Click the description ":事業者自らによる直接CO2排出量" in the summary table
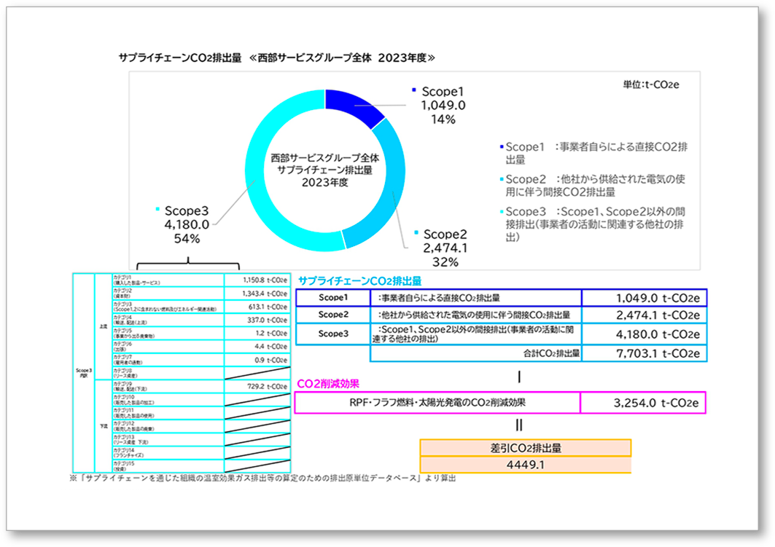The height and width of the screenshot is (547, 775). (x=476, y=298)
